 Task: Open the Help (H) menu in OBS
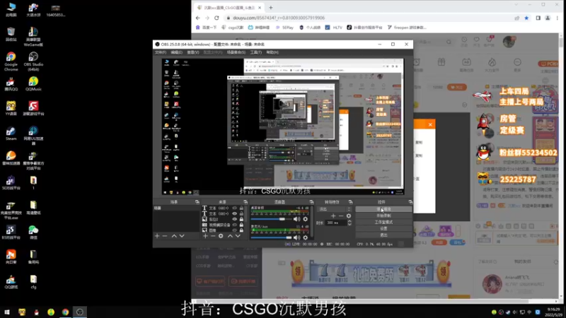point(272,52)
